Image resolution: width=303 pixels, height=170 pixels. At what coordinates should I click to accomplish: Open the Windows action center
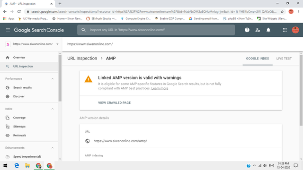point(295,166)
